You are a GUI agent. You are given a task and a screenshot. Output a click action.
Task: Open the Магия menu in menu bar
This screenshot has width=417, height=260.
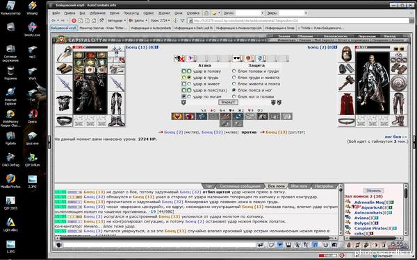[115, 12]
